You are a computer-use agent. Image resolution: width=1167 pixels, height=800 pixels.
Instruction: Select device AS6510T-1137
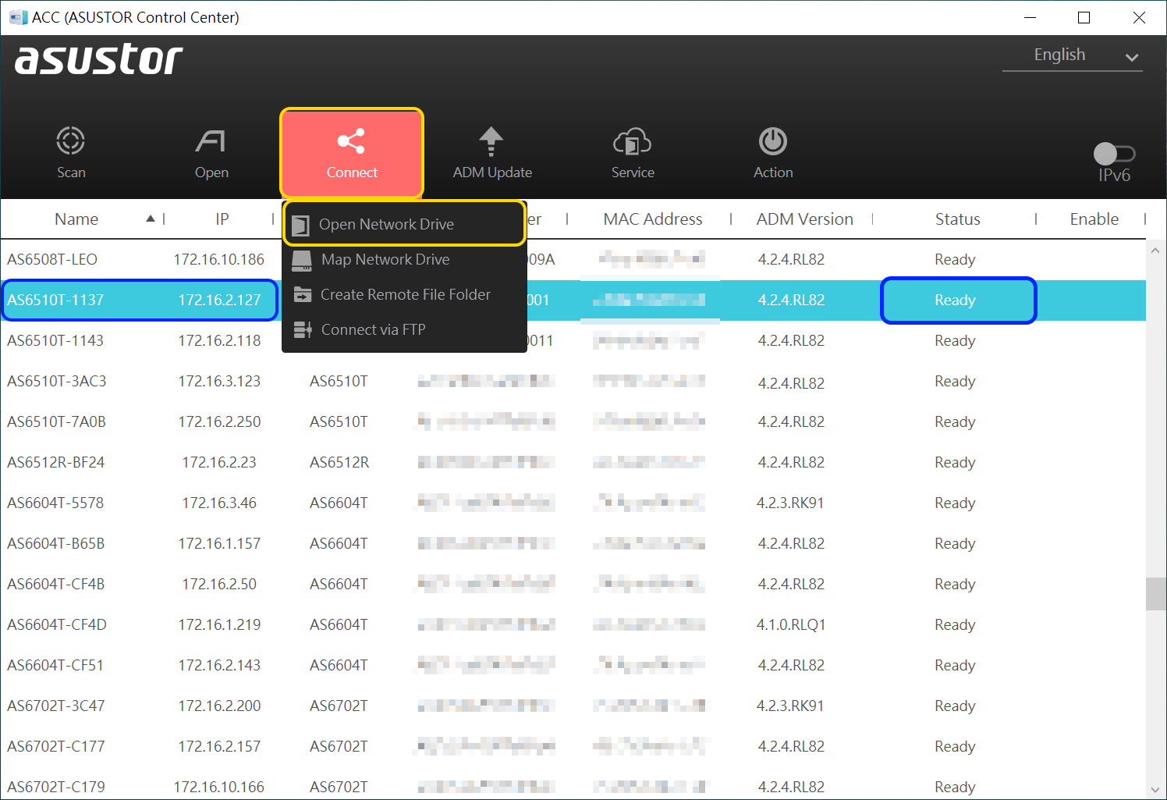pos(55,300)
